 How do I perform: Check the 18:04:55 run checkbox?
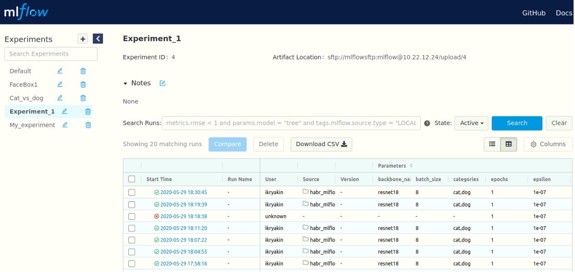[132, 252]
